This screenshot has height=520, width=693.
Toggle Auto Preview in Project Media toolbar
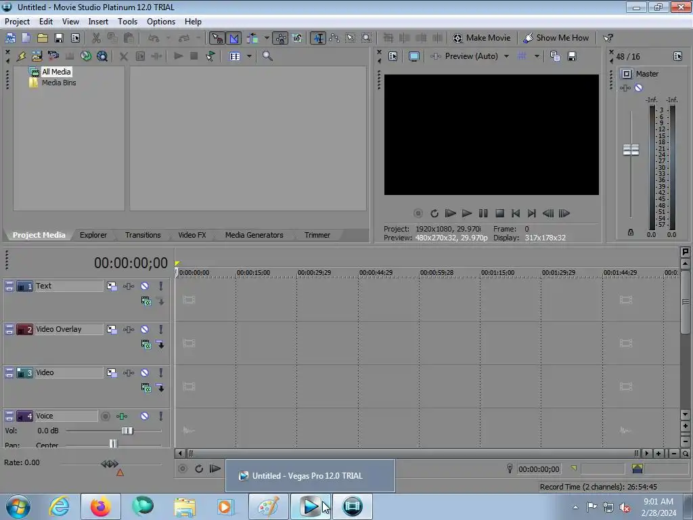click(210, 56)
